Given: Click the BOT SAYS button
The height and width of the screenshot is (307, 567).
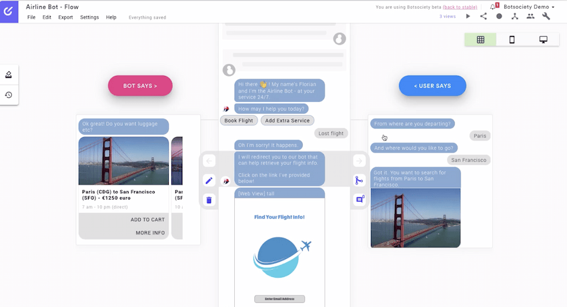Looking at the screenshot, I should (140, 86).
